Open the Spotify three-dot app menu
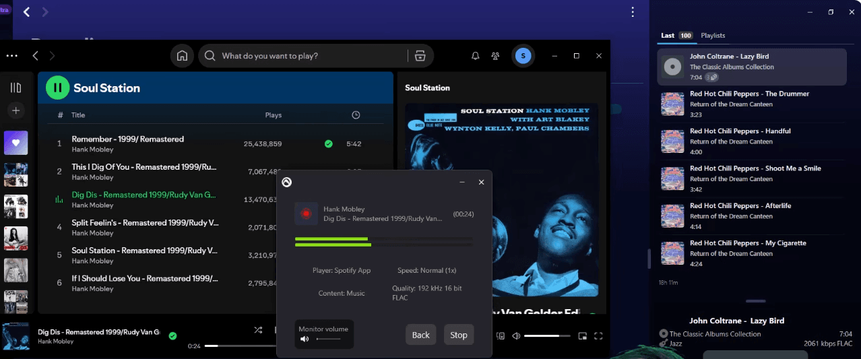Viewport: 861px width, 359px height. pos(12,56)
